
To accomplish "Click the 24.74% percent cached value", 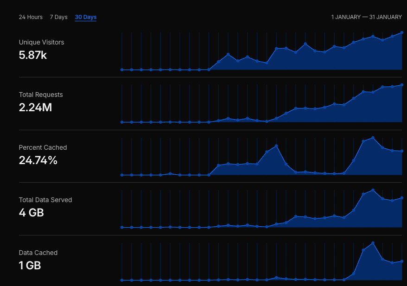I will pyautogui.click(x=38, y=160).
